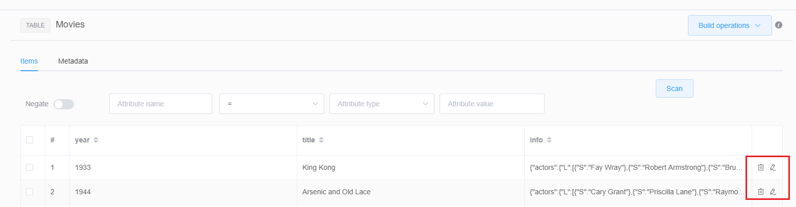Image resolution: width=796 pixels, height=207 pixels.
Task: Select row 1 checkbox
Action: (x=30, y=167)
